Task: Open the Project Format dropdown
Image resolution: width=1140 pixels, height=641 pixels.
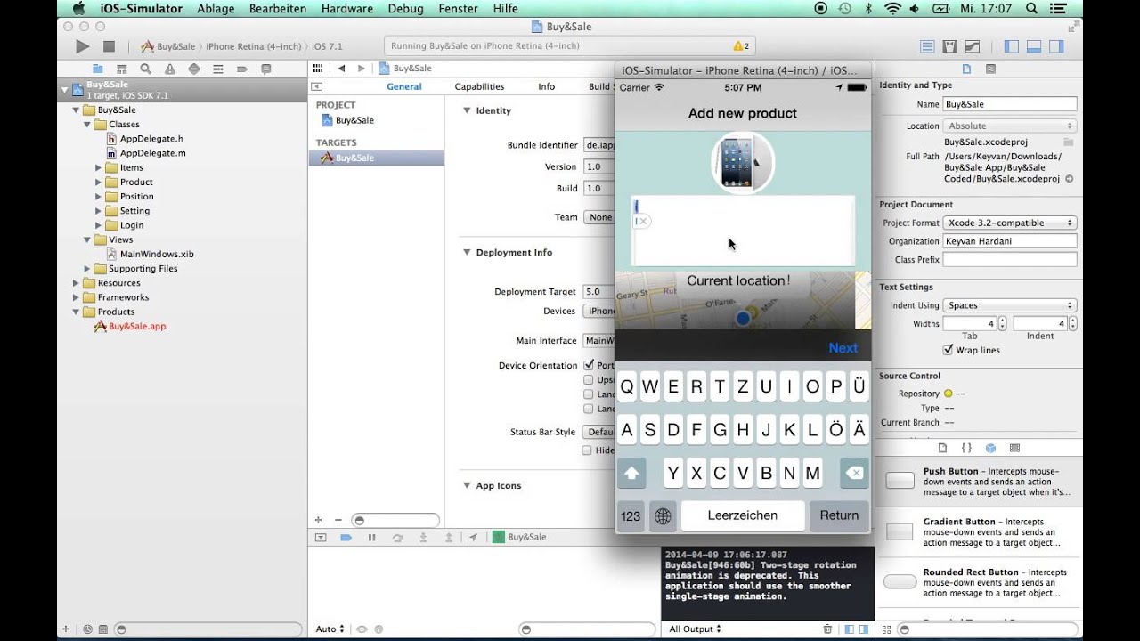Action: point(1009,223)
